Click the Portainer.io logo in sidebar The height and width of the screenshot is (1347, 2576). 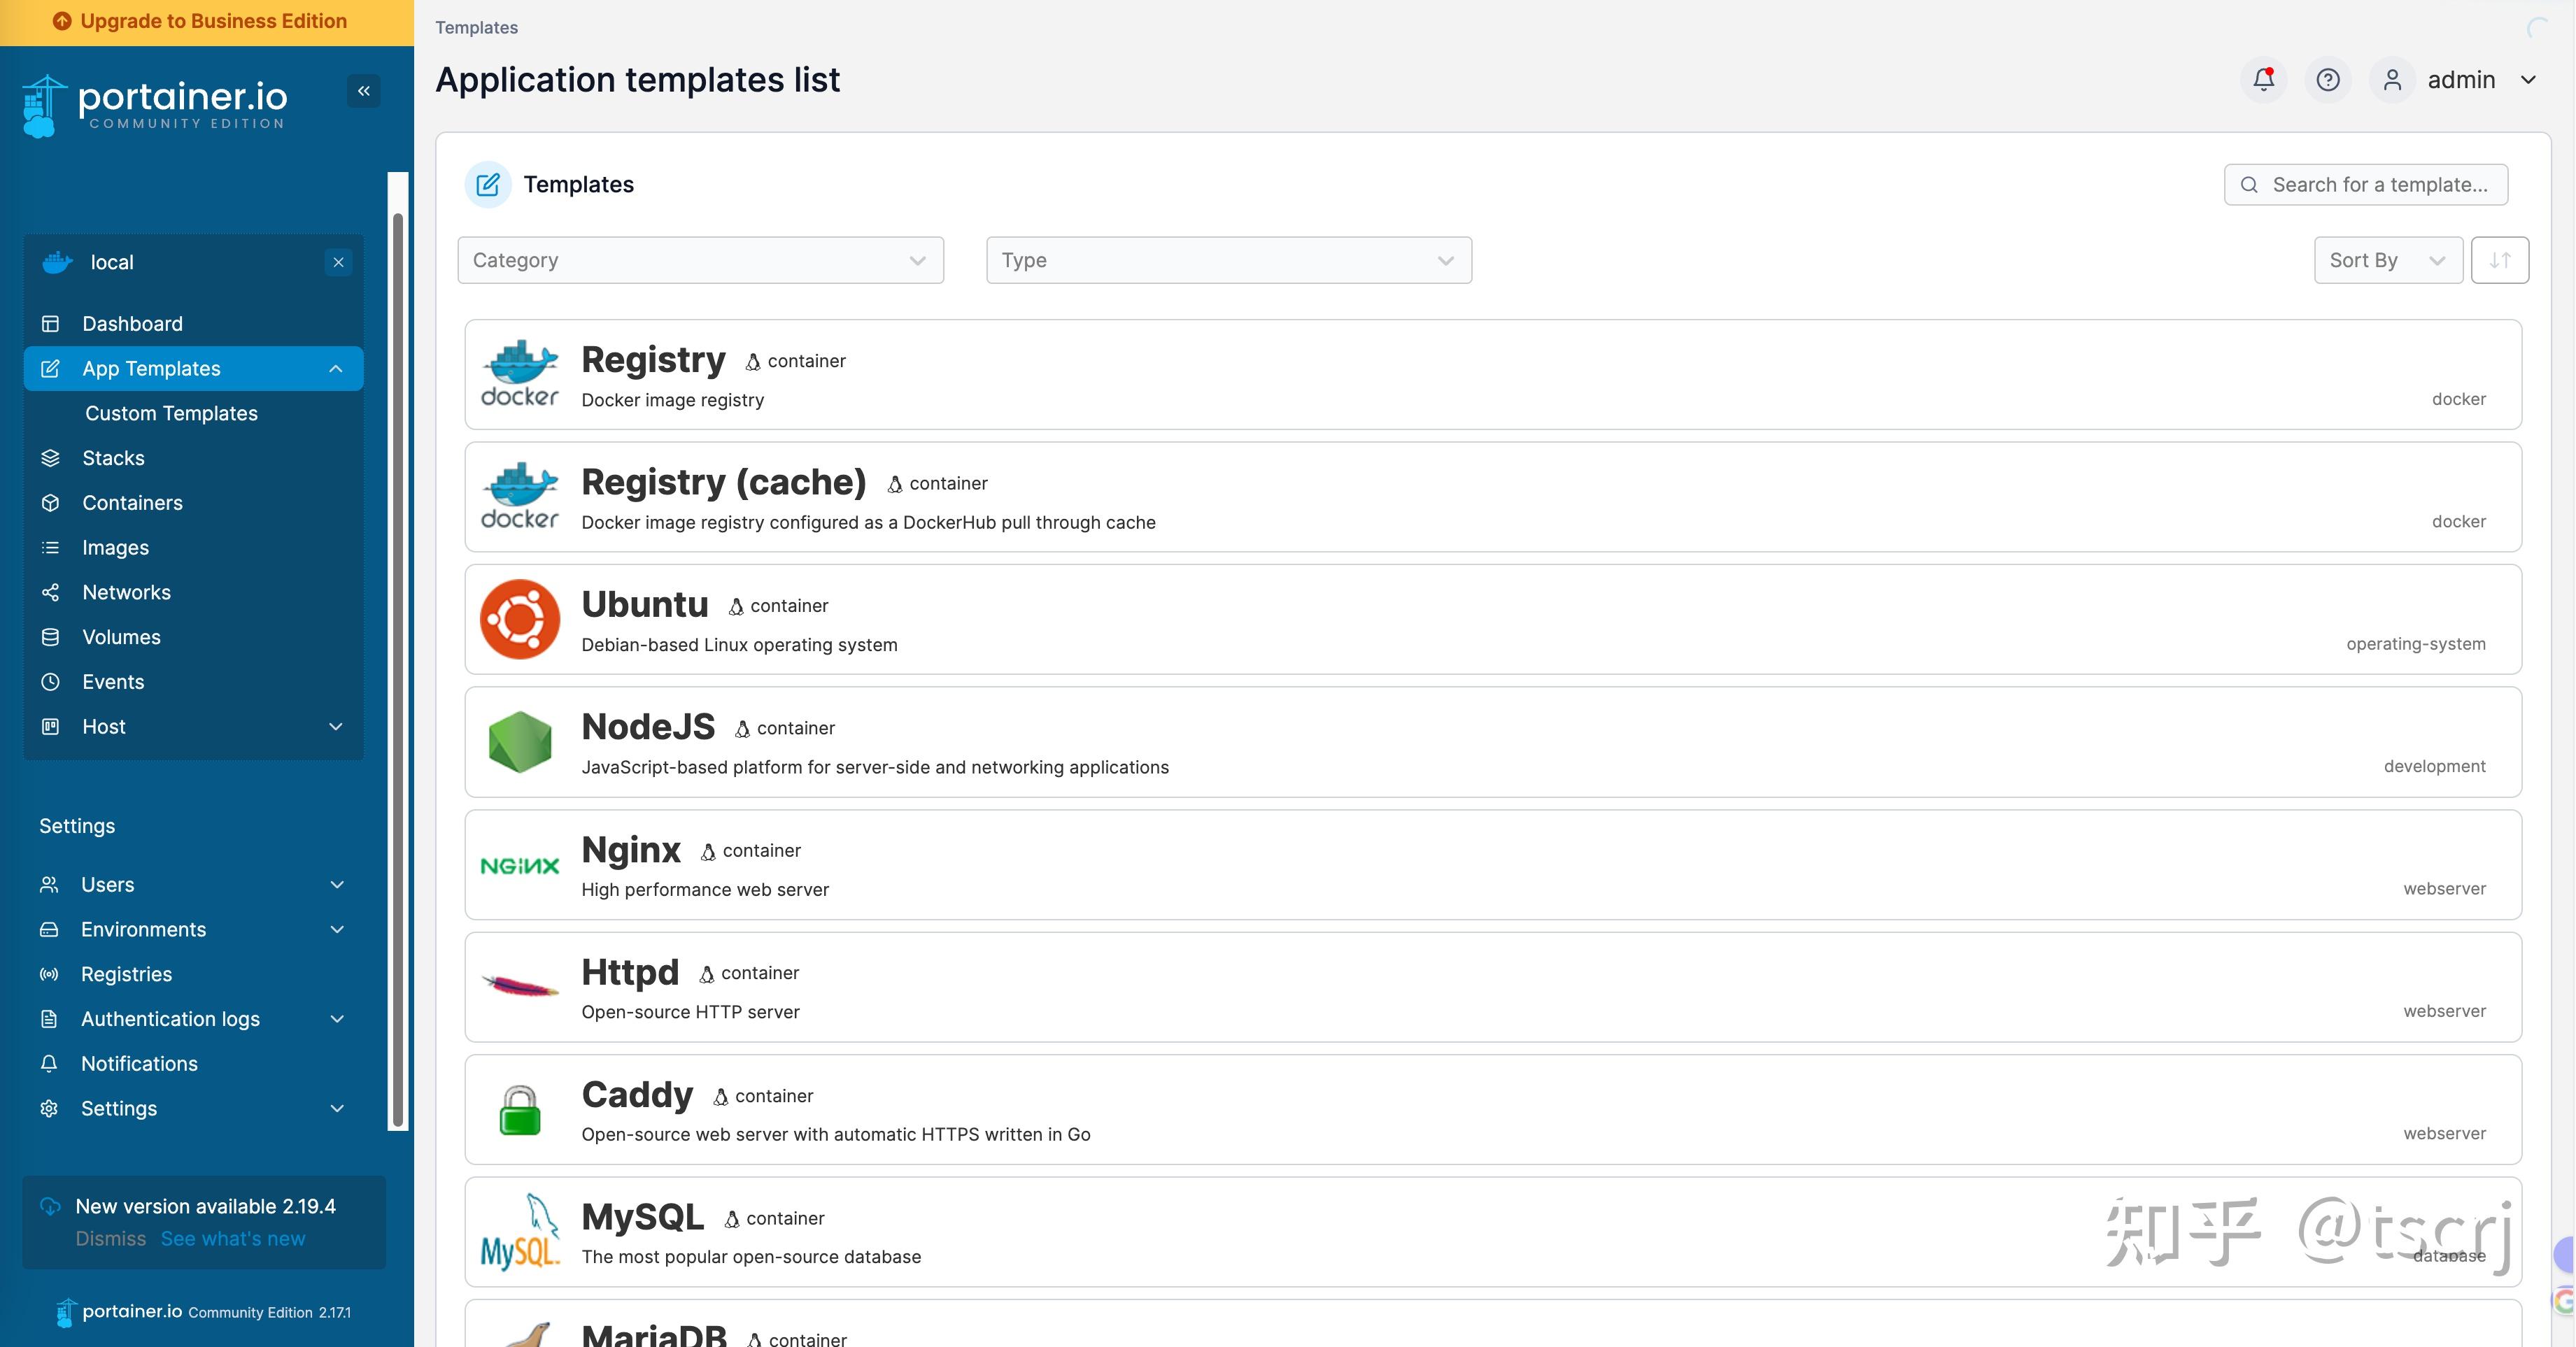(x=155, y=105)
